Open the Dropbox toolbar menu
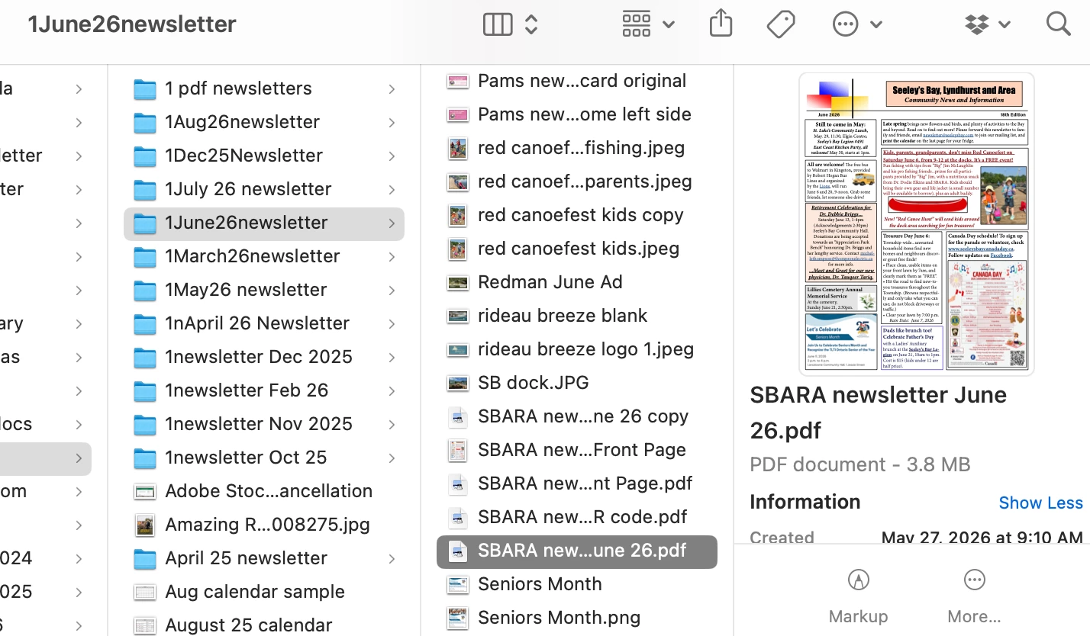1090x636 pixels. pyautogui.click(x=988, y=24)
